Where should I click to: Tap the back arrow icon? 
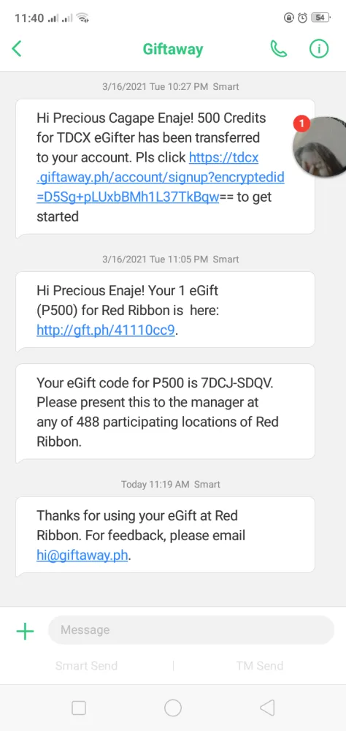coord(17,48)
